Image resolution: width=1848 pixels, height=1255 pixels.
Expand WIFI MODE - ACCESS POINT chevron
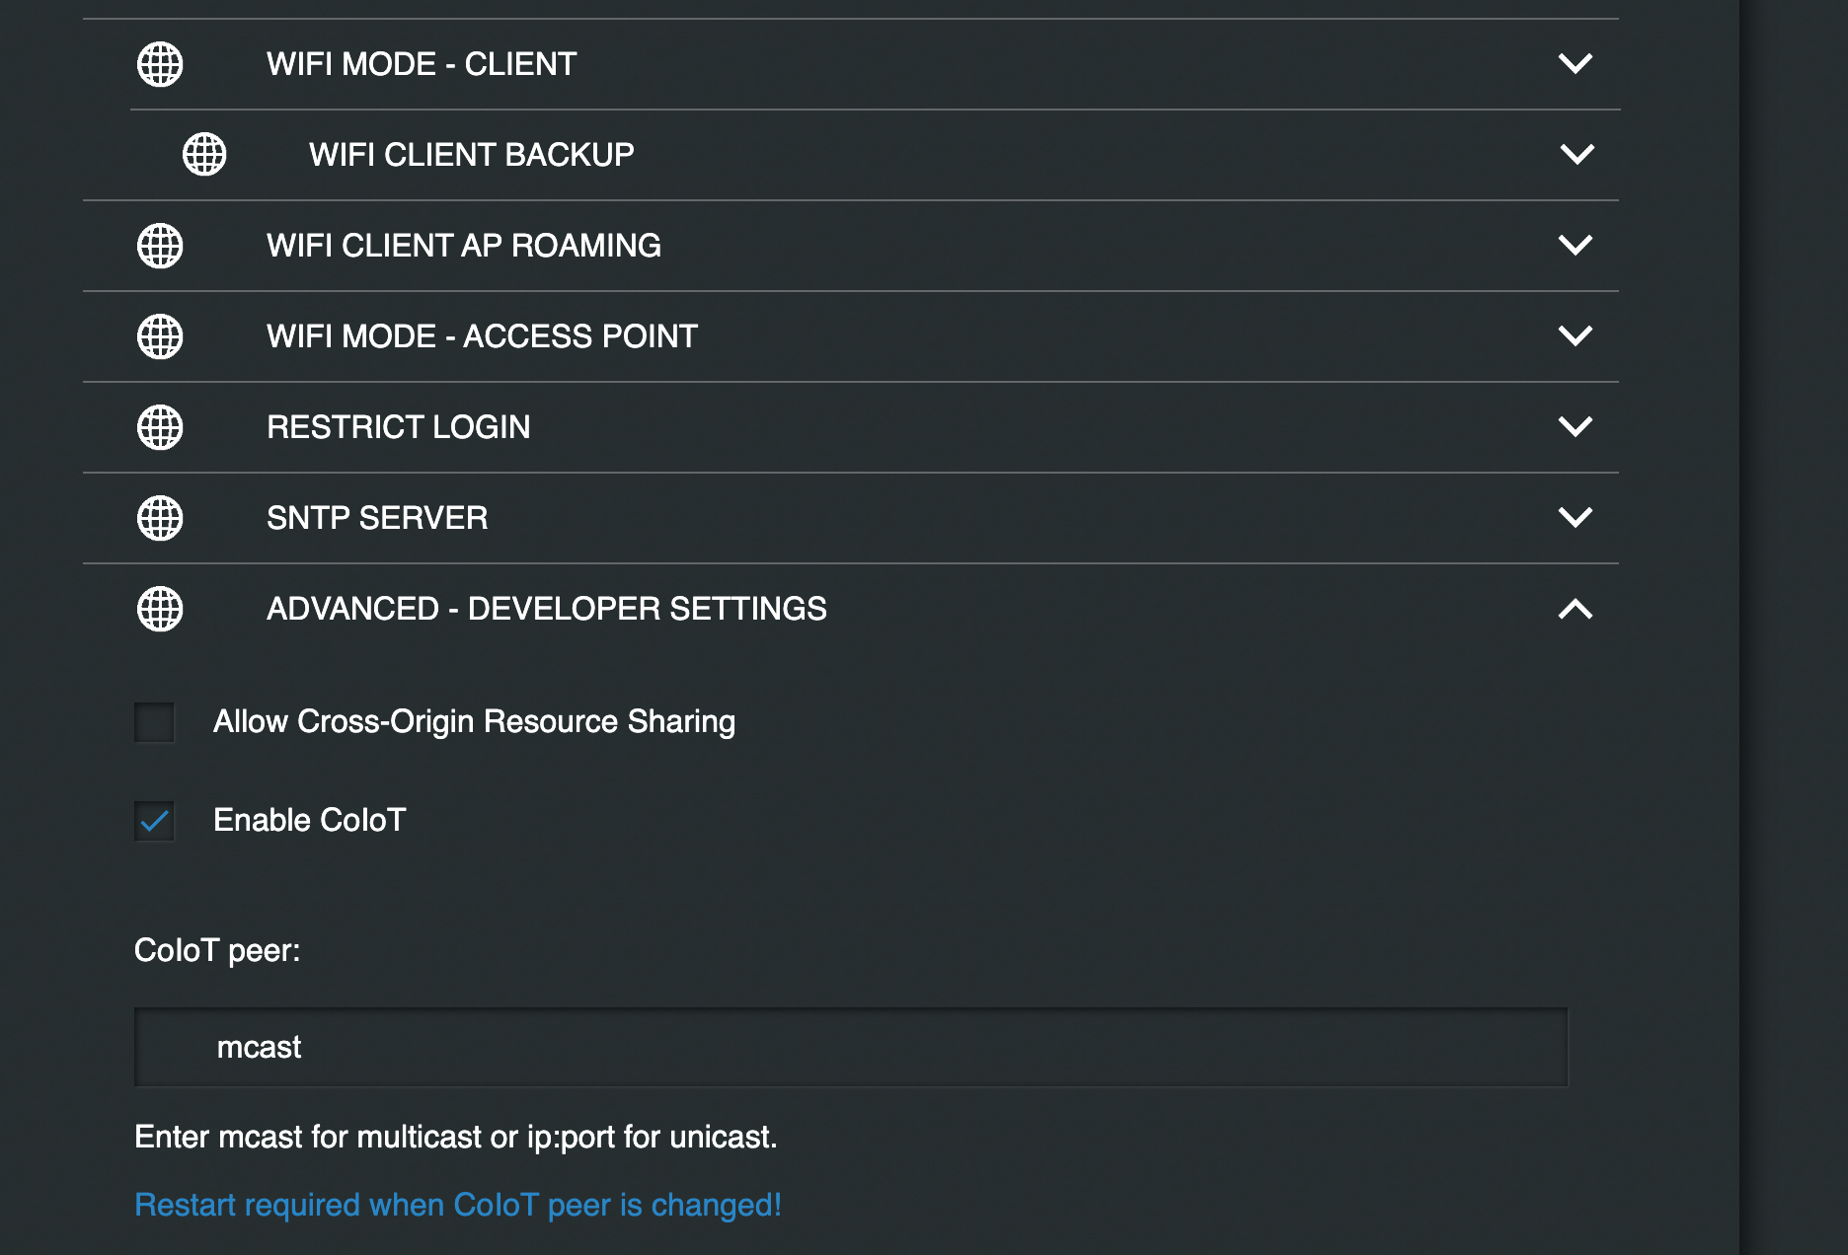pos(1575,335)
